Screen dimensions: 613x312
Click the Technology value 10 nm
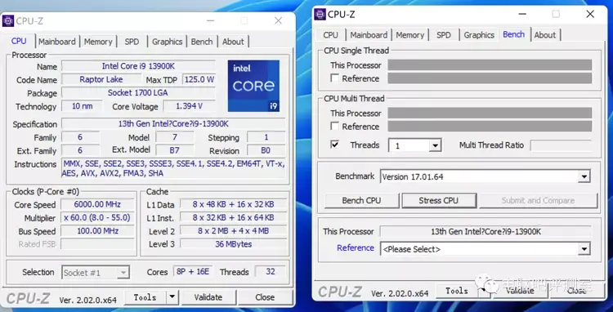click(x=82, y=106)
